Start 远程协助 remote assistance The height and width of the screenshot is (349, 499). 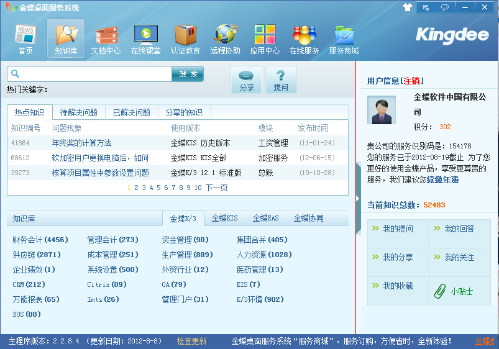click(225, 39)
